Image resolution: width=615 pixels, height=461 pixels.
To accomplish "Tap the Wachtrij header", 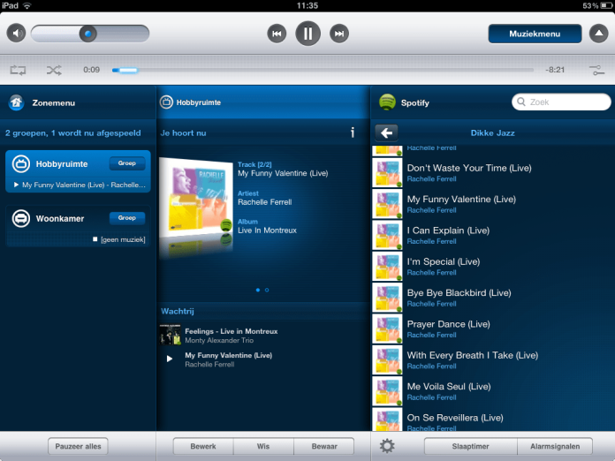I will coord(178,311).
